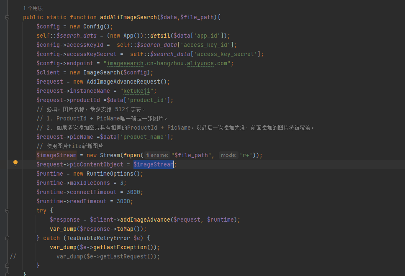Click the 'filename:' parameter hint
Image resolution: width=405 pixels, height=276 pixels.
pos(157,155)
